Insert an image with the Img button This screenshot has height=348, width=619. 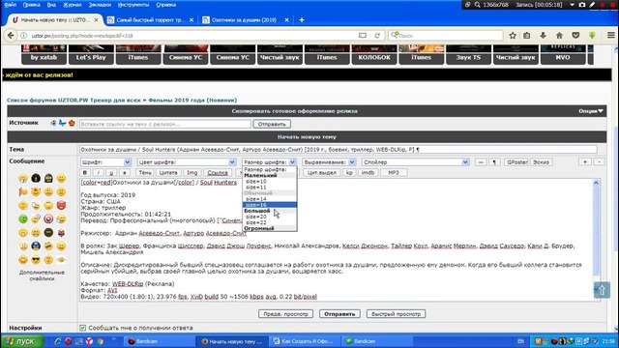click(x=192, y=172)
